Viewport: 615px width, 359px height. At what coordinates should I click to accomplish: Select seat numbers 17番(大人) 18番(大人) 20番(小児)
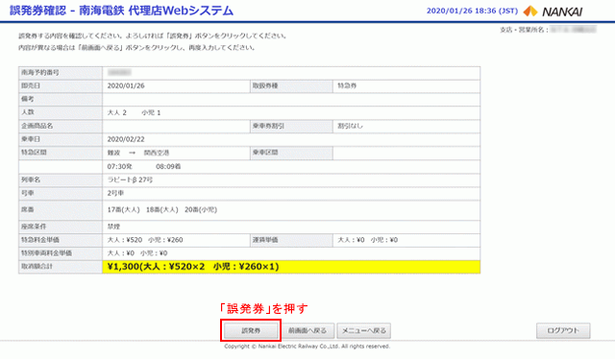pyautogui.click(x=162, y=210)
